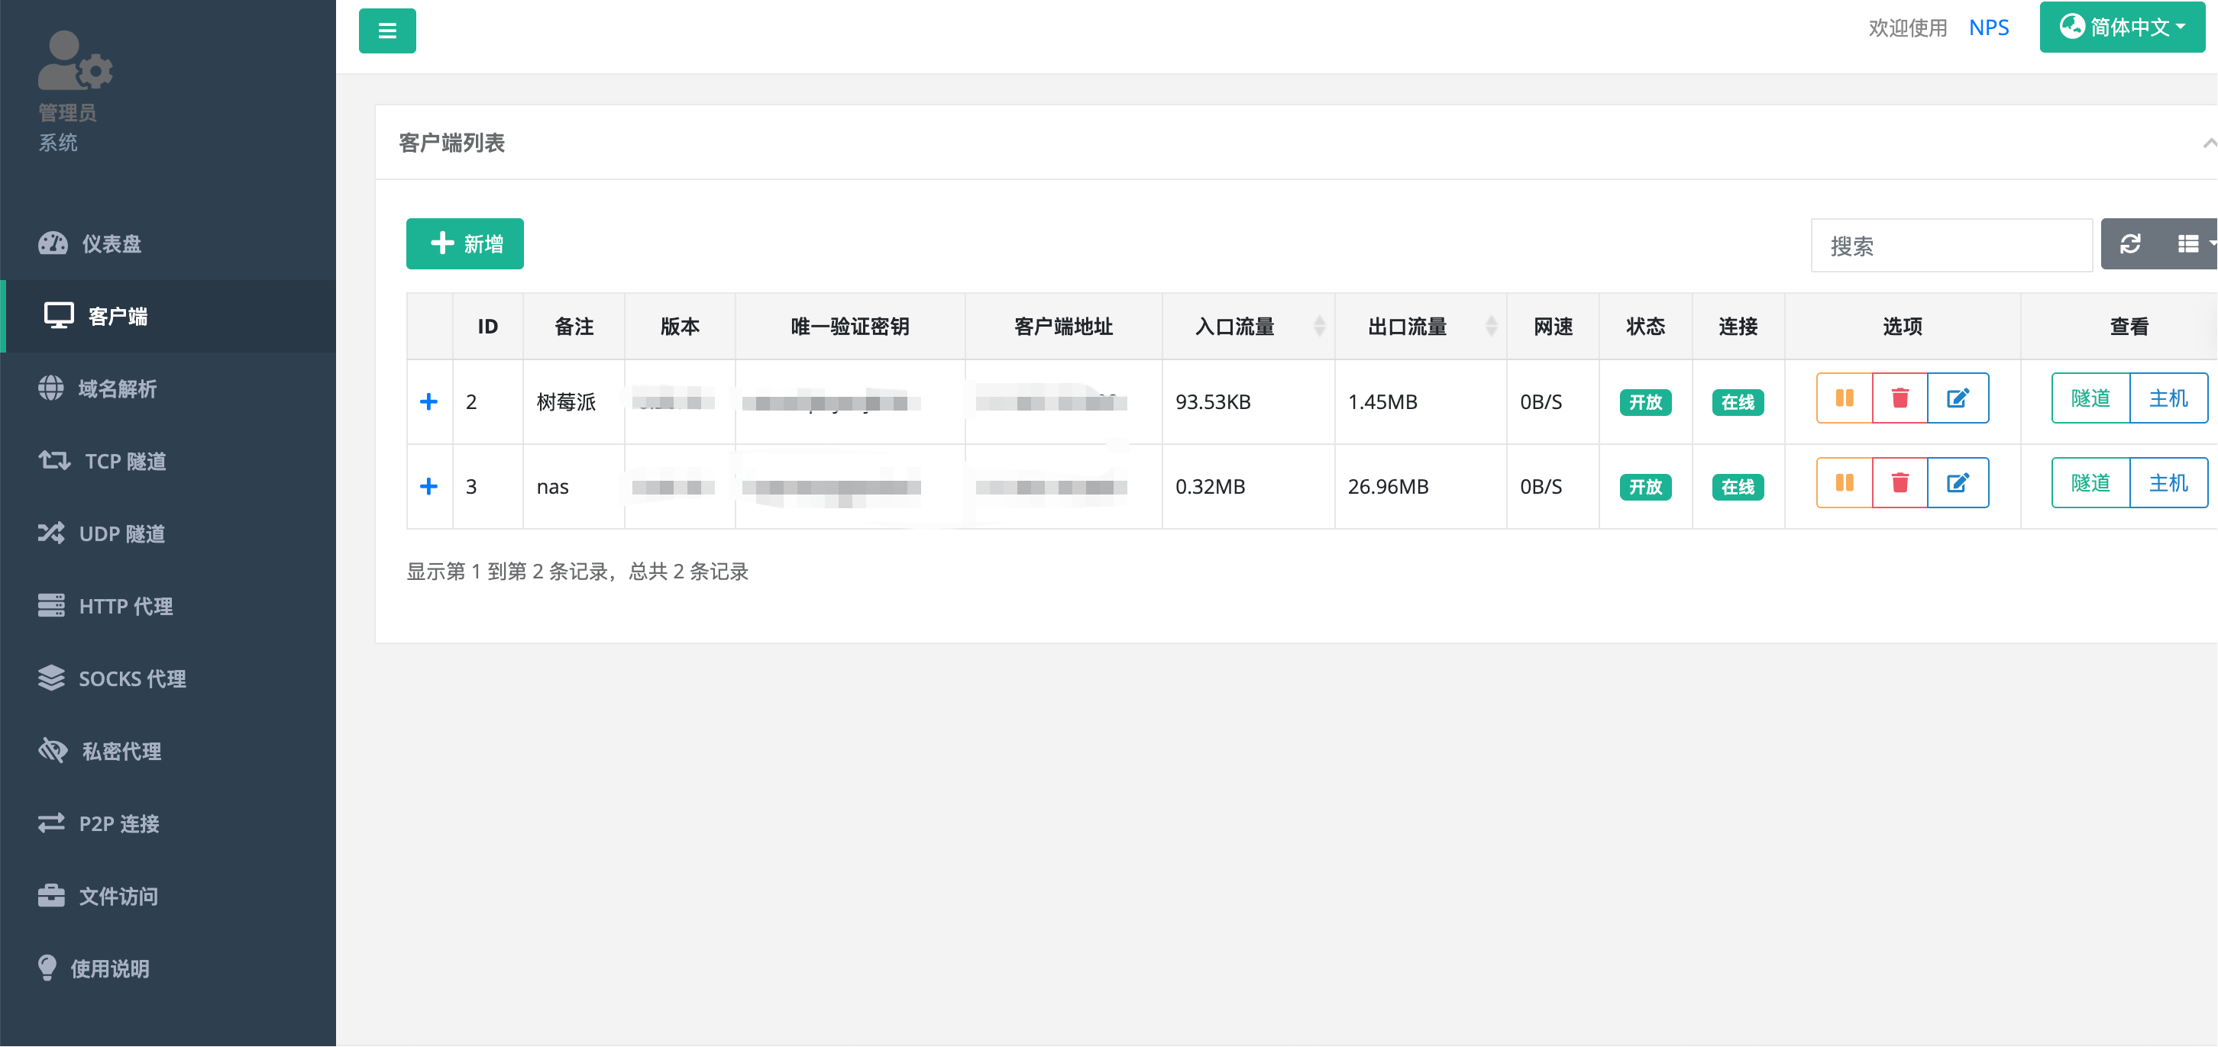Delete the nas client
Viewport: 2218px width, 1047px height.
point(1900,482)
